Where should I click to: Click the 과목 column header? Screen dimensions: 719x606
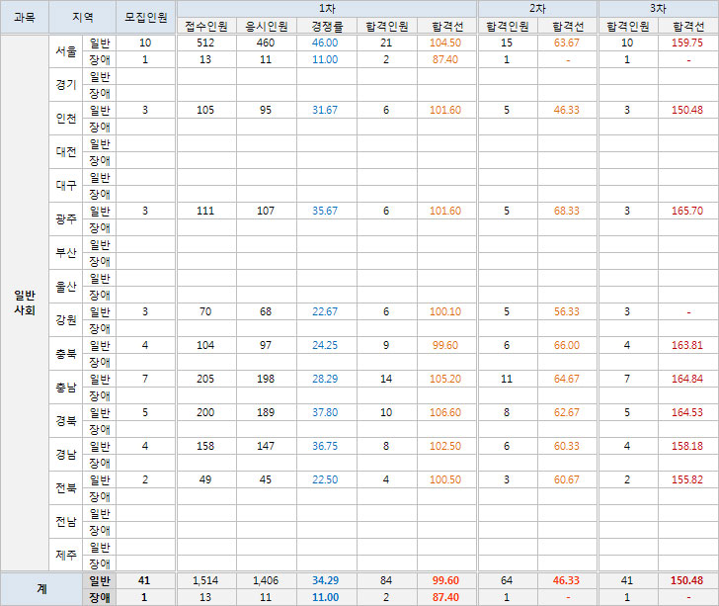pyautogui.click(x=25, y=17)
